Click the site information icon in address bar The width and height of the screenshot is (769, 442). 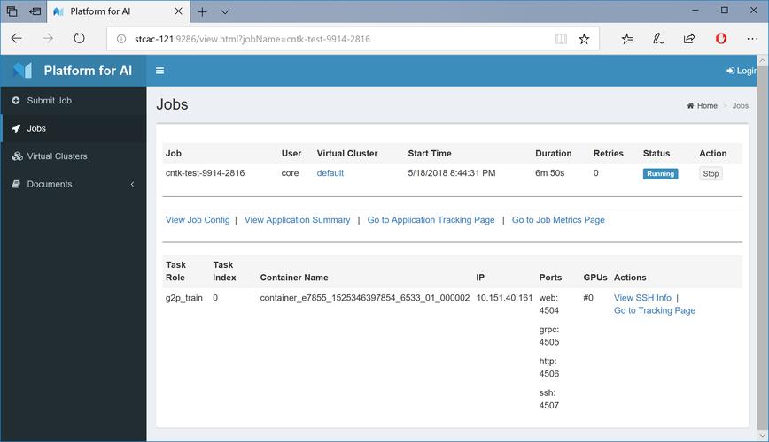(121, 39)
